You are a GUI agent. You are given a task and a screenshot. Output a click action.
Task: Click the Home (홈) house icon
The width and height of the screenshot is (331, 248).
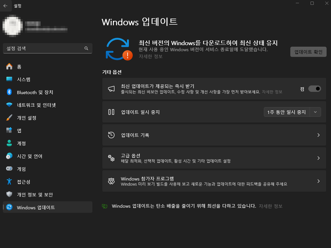tap(9, 67)
